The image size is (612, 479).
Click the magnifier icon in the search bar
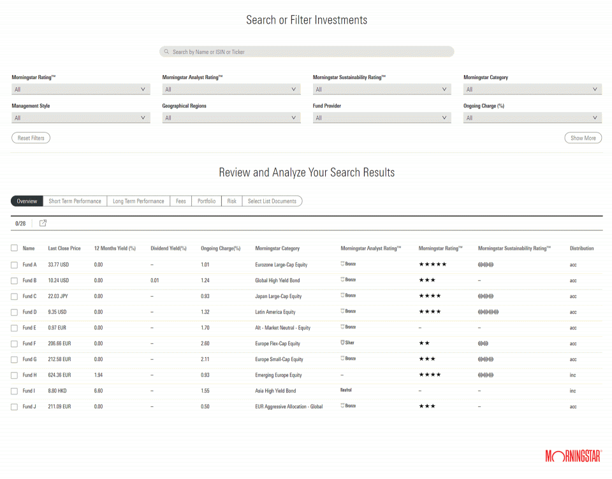click(167, 52)
